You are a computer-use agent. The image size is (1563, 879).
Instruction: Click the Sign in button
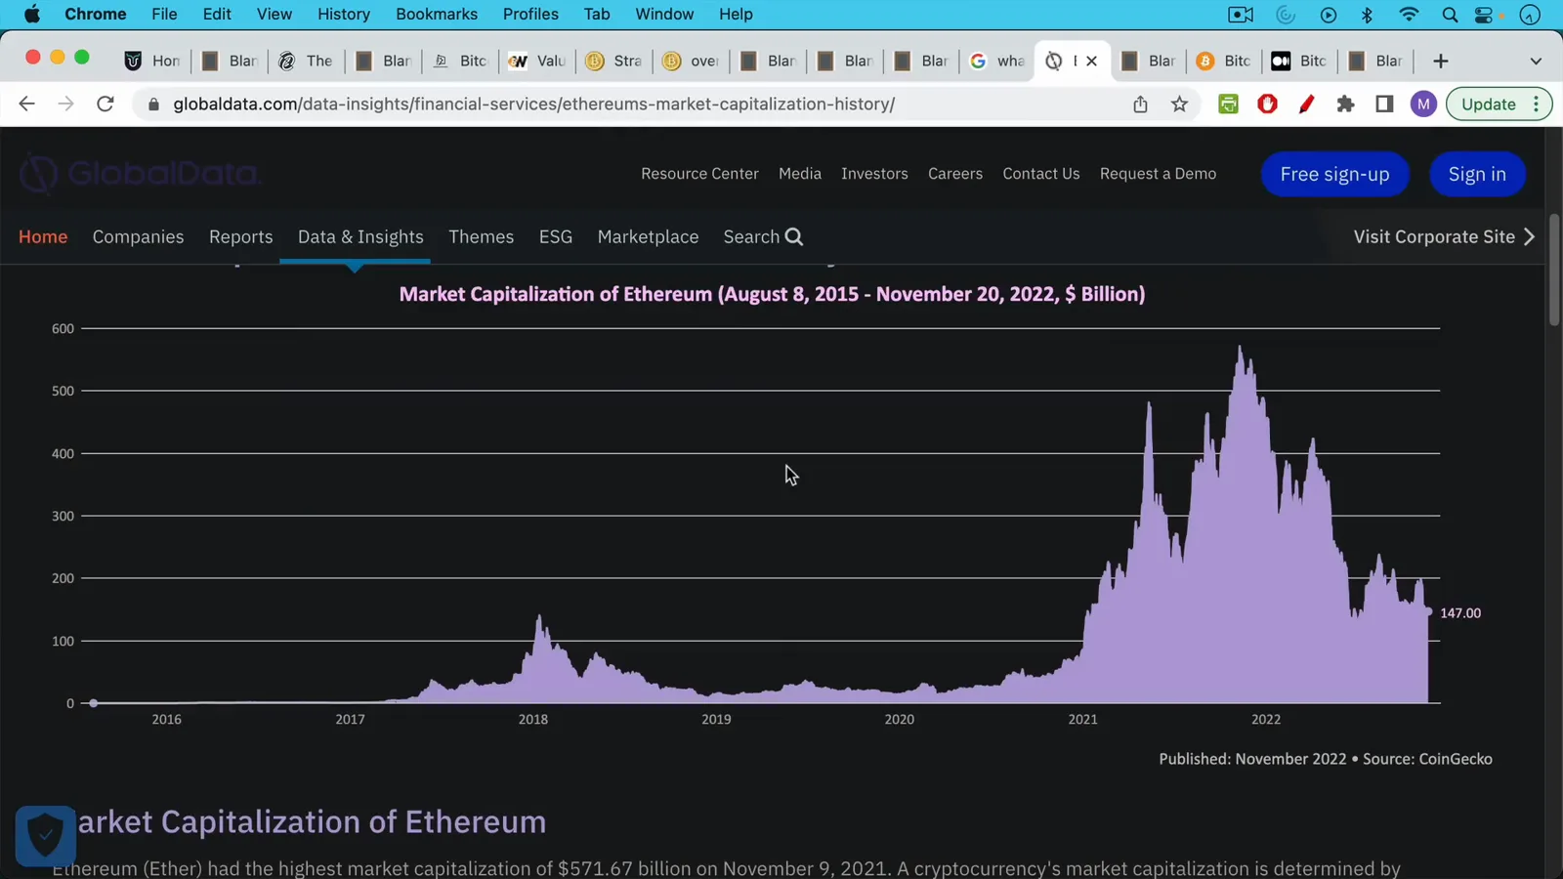[1477, 174]
